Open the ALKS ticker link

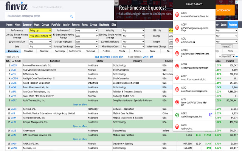[x=14, y=131]
